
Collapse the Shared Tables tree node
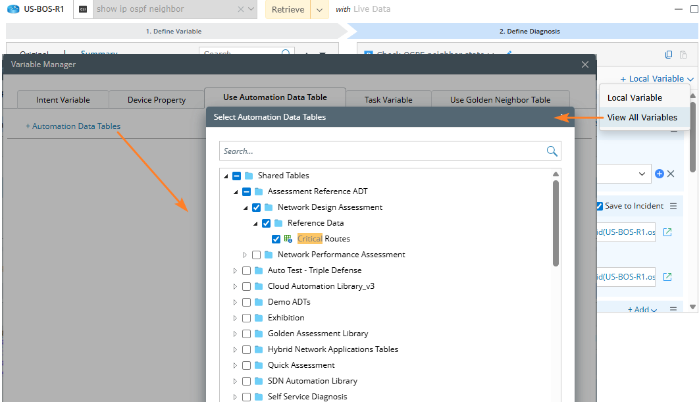(226, 176)
